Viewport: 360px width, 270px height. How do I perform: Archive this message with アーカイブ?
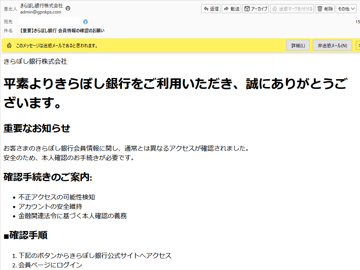click(255, 8)
